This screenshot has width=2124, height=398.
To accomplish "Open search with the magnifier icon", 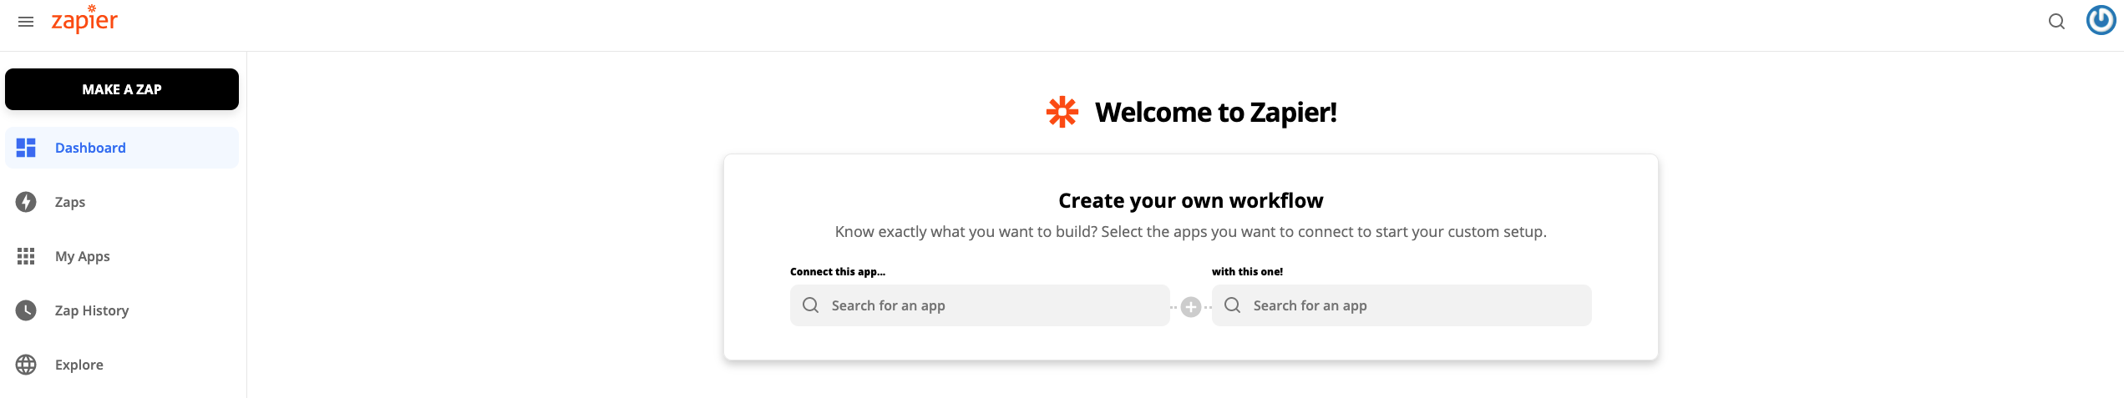I will [x=2056, y=22].
